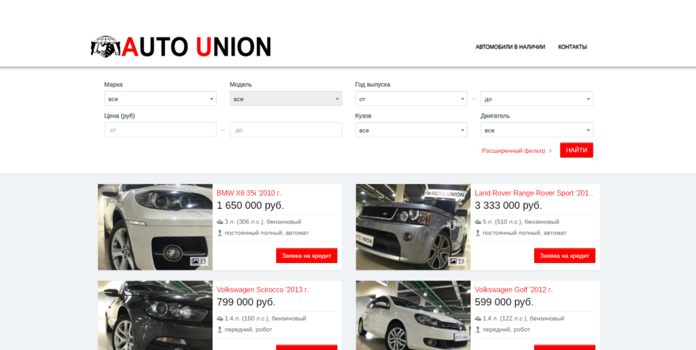Click the minimum price 'от' input field
Image resolution: width=696 pixels, height=350 pixels.
click(x=160, y=130)
